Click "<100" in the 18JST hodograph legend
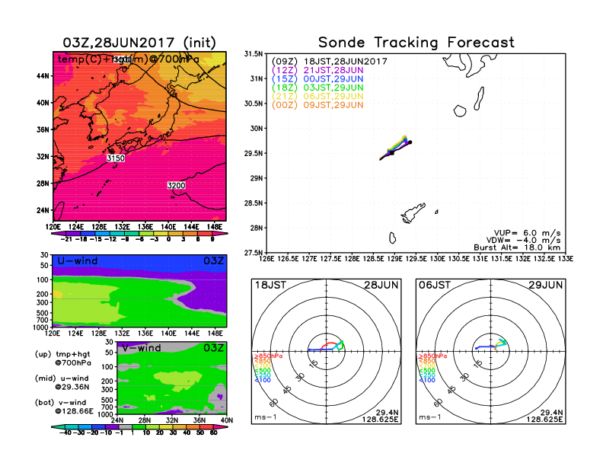 point(262,380)
